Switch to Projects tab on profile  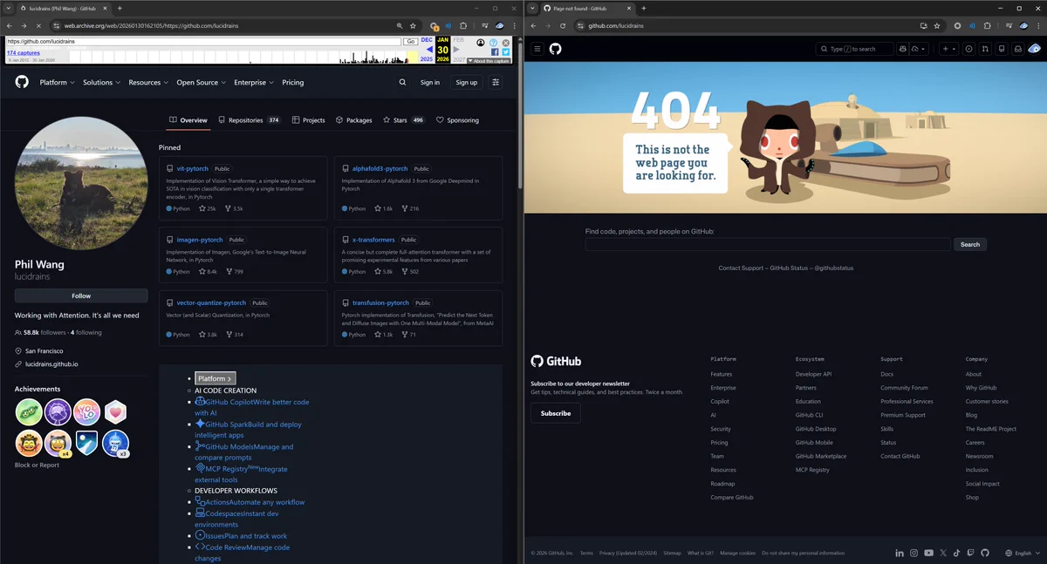(309, 120)
